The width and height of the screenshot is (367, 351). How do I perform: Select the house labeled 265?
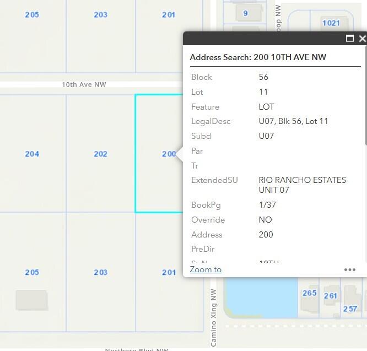tap(310, 293)
